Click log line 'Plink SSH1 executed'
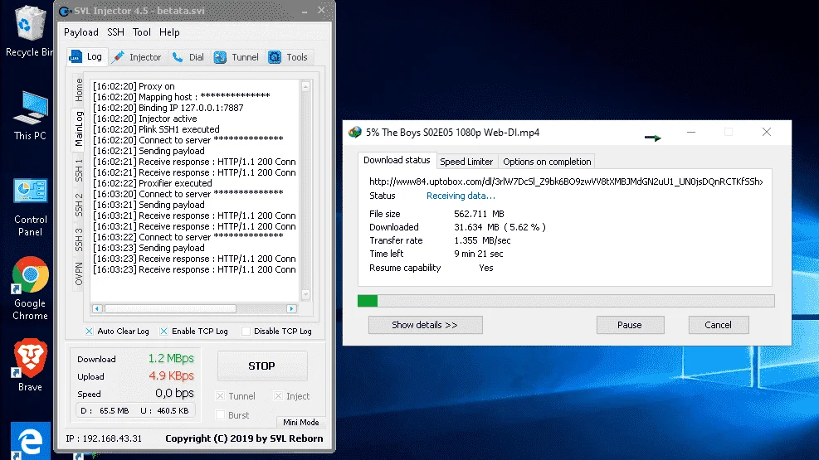The width and height of the screenshot is (819, 460). click(156, 129)
